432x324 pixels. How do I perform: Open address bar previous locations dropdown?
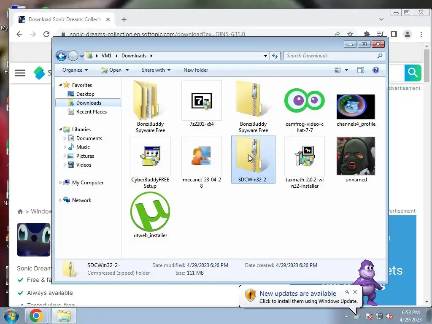coord(265,56)
